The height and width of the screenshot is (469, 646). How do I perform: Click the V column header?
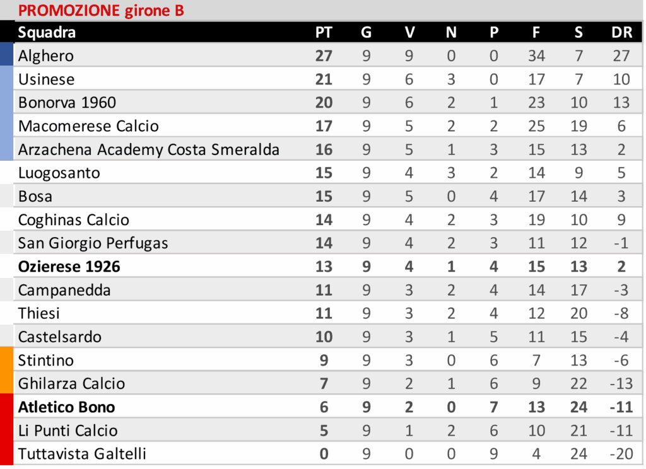pyautogui.click(x=409, y=33)
